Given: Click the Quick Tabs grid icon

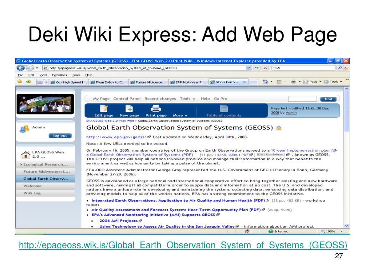Looking at the screenshot, I should tap(40, 82).
